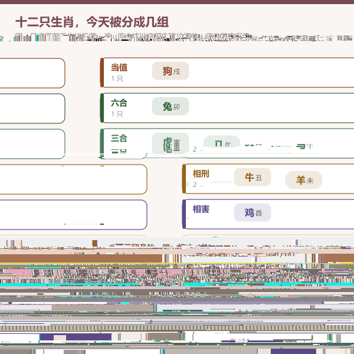Click the 鸡 酉 chip in 相害 row
354x354 pixels.
coord(253,212)
